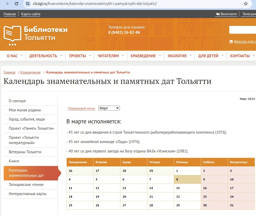This screenshot has height=216, width=256.
Task: Expand the ЭКОЛОГИЯ menu chevron
Action: pyautogui.click(x=191, y=56)
